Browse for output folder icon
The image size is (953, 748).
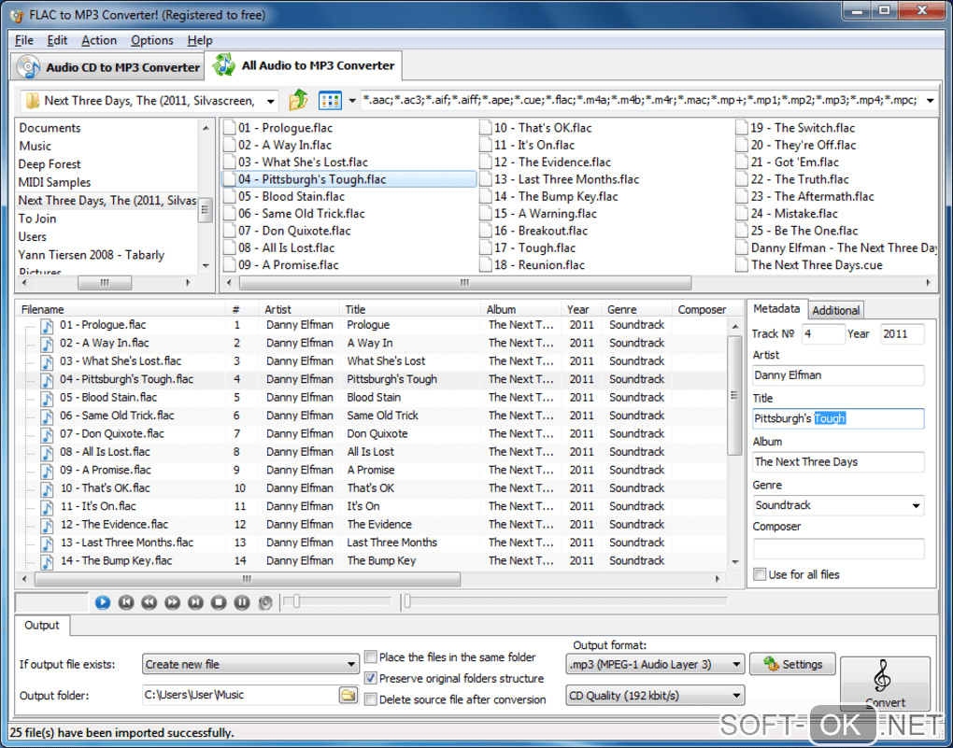click(x=348, y=695)
